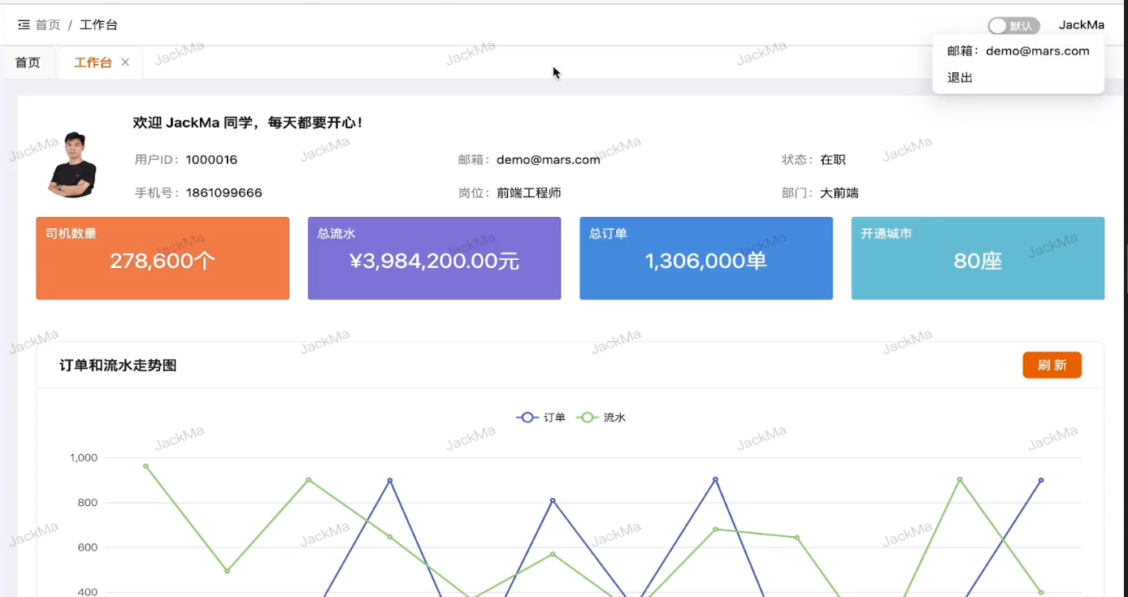Toggle the 流水 series in chart legend
This screenshot has height=597, width=1128.
(601, 417)
